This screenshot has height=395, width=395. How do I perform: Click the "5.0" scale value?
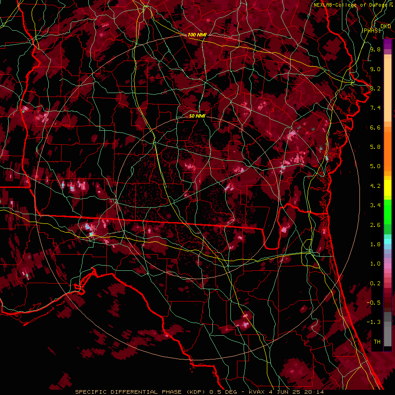(375, 166)
